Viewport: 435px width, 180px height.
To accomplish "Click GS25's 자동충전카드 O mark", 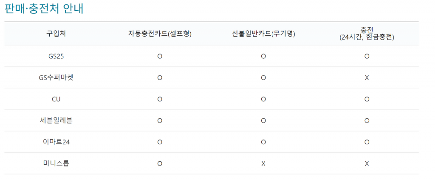I will (x=160, y=56).
